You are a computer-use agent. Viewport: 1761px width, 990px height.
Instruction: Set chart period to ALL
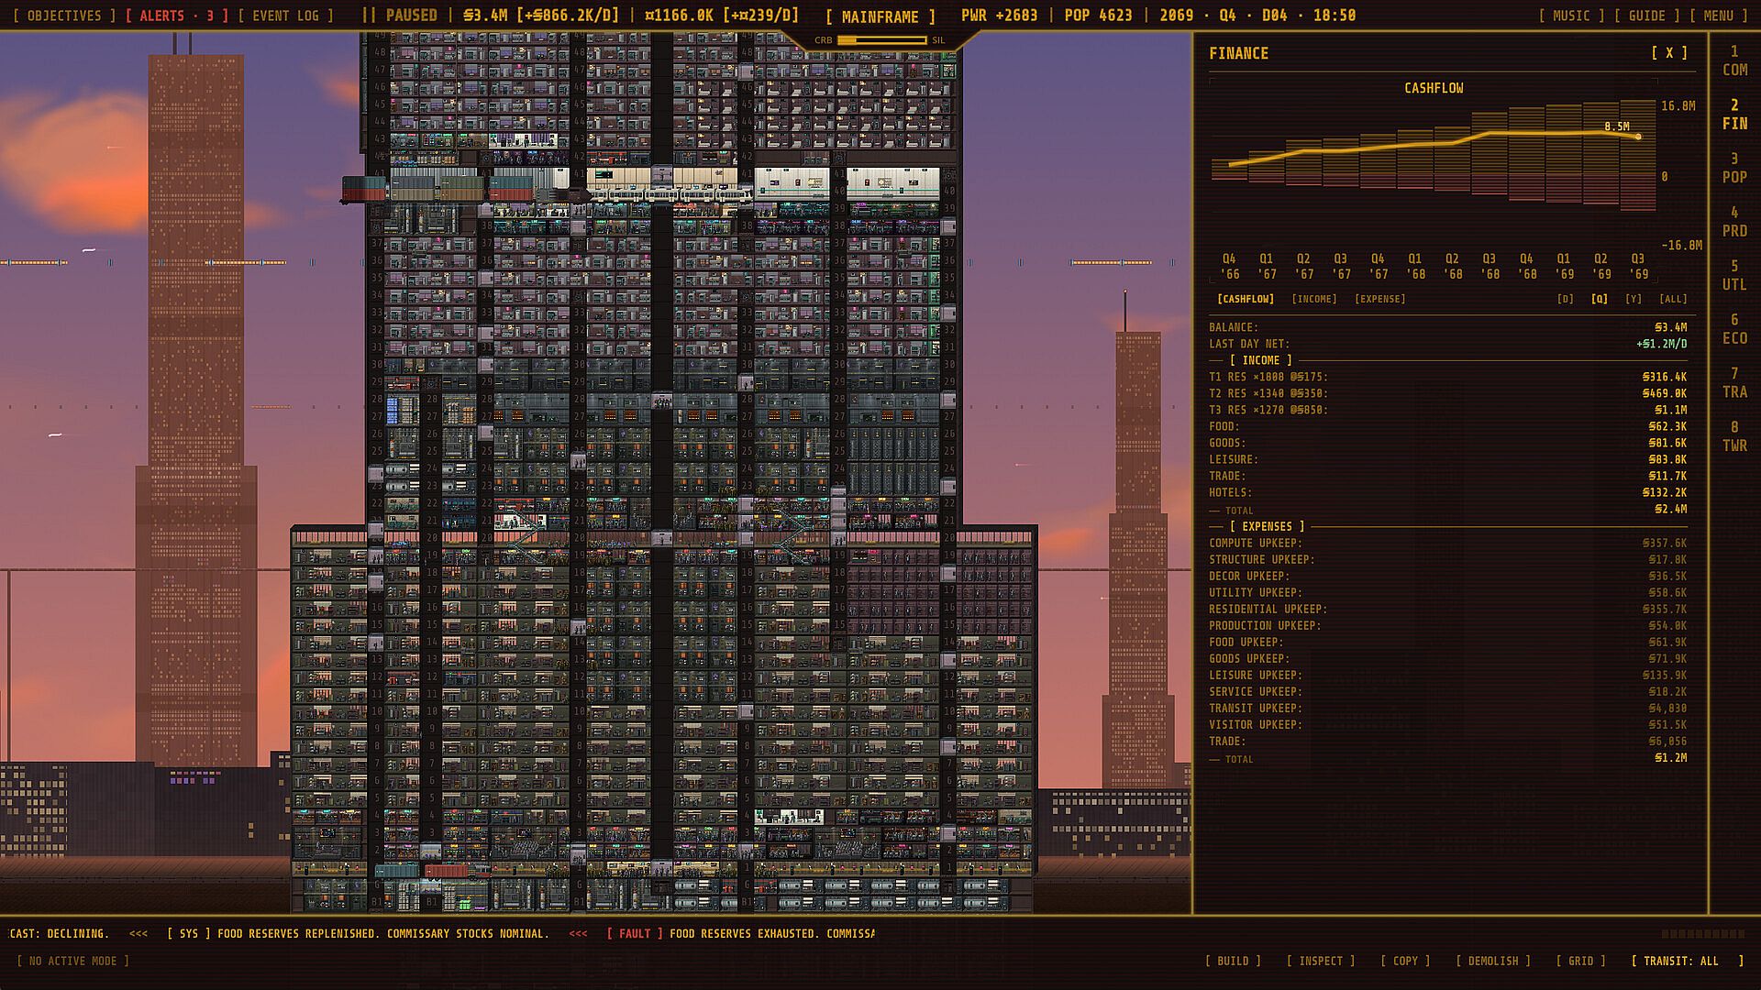pos(1673,299)
